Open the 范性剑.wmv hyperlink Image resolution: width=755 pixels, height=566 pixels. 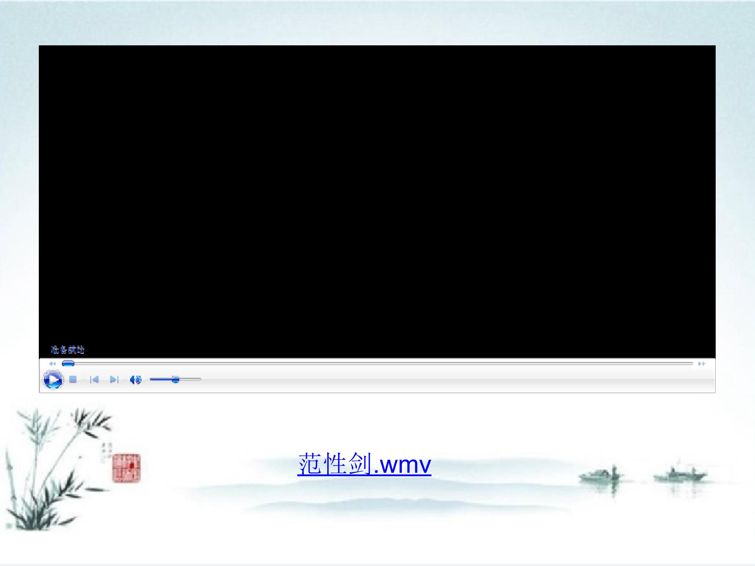coord(365,464)
